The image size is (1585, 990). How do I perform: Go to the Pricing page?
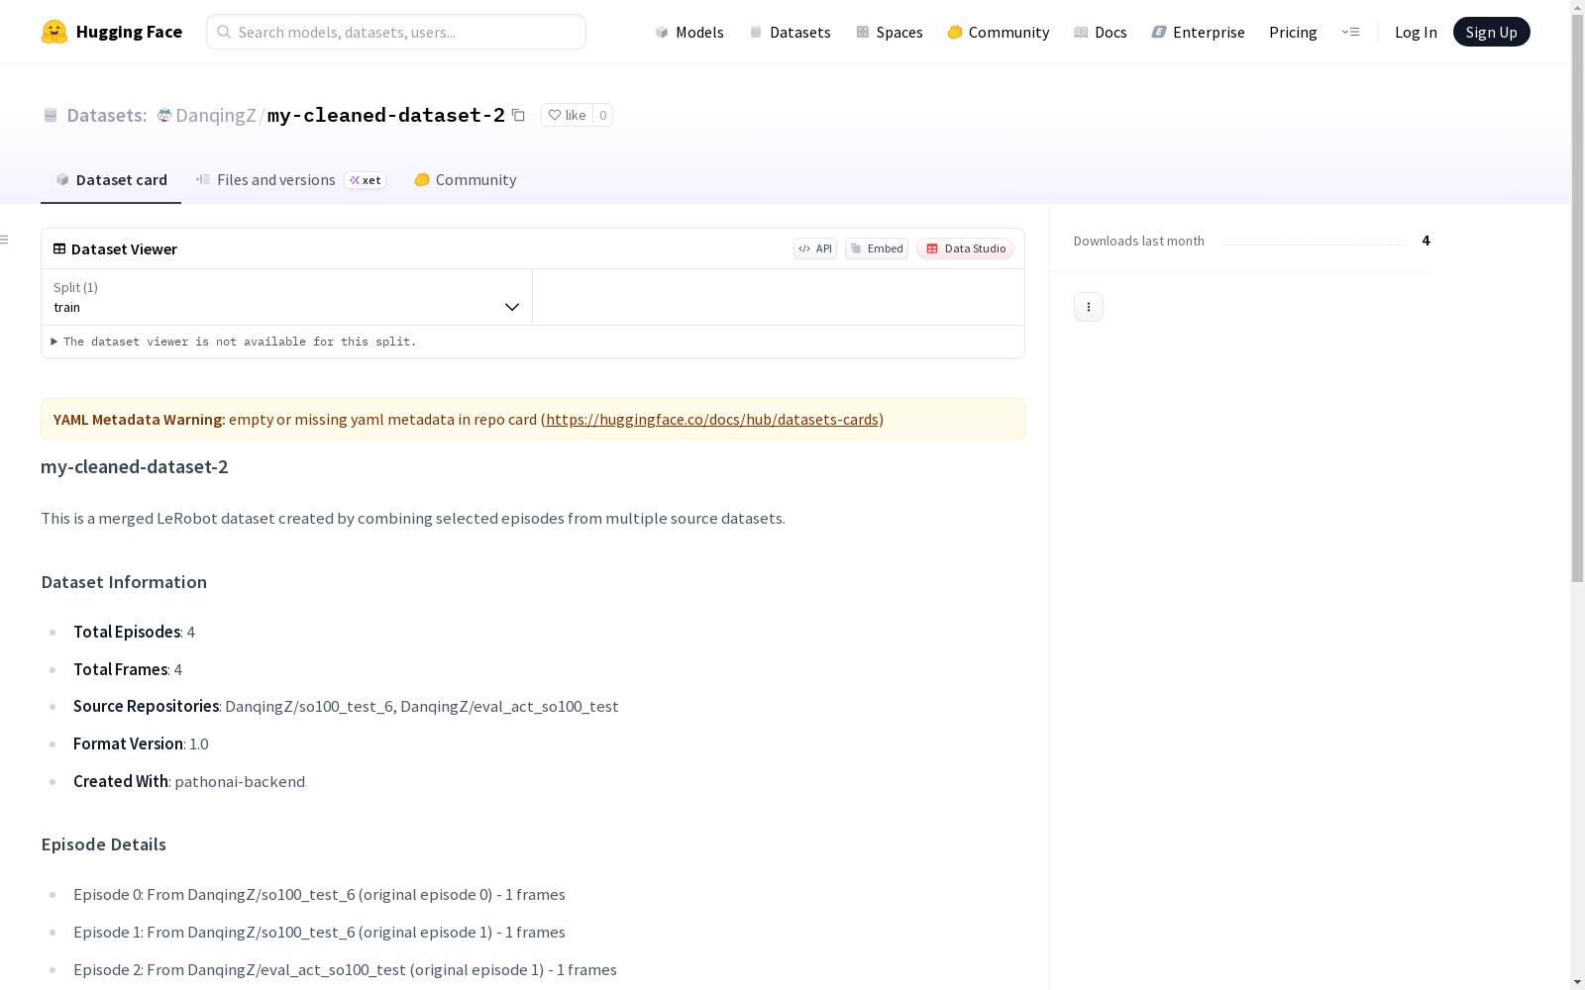1293,32
